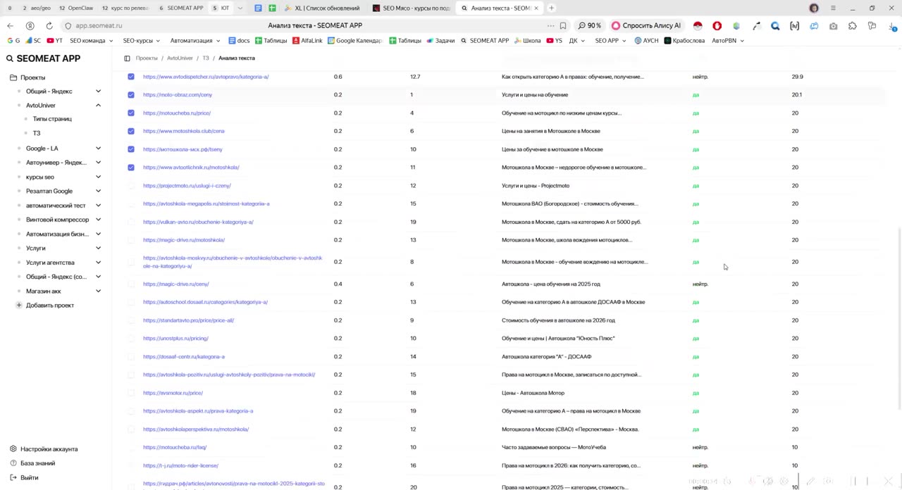Check the vulkan-avto.ru row checkbox
The width and height of the screenshot is (902, 490).
[131, 222]
